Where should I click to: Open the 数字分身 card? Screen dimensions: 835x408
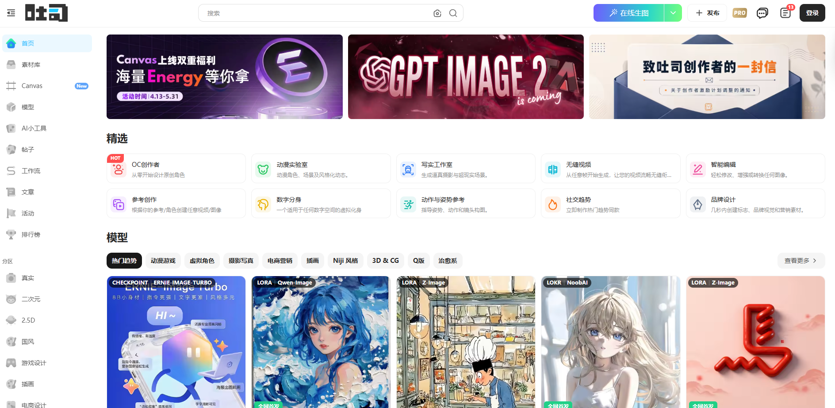tap(321, 204)
